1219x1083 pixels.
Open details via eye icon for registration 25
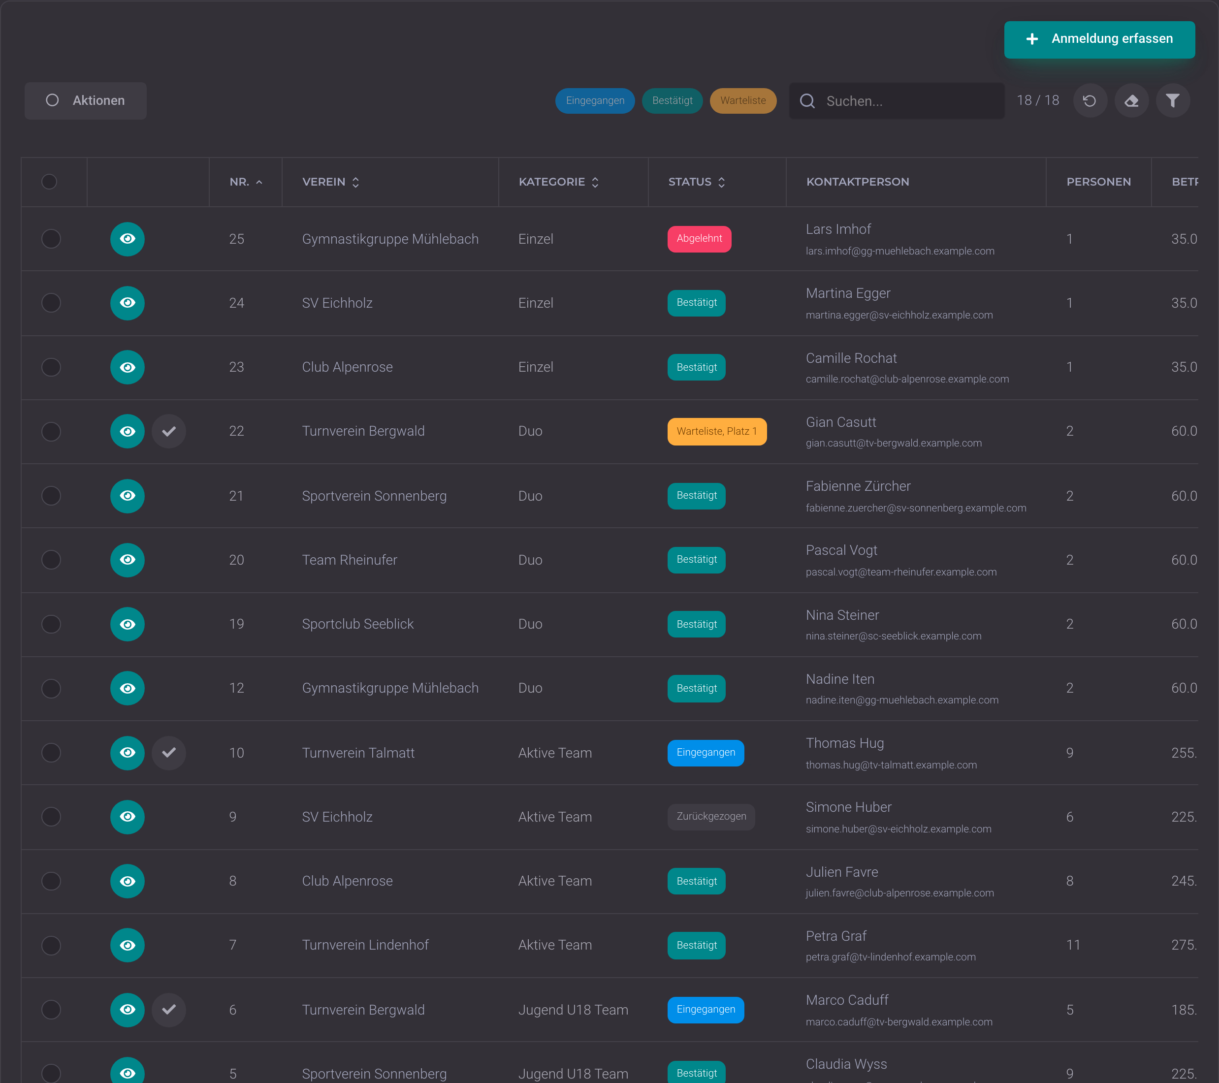[x=128, y=239]
